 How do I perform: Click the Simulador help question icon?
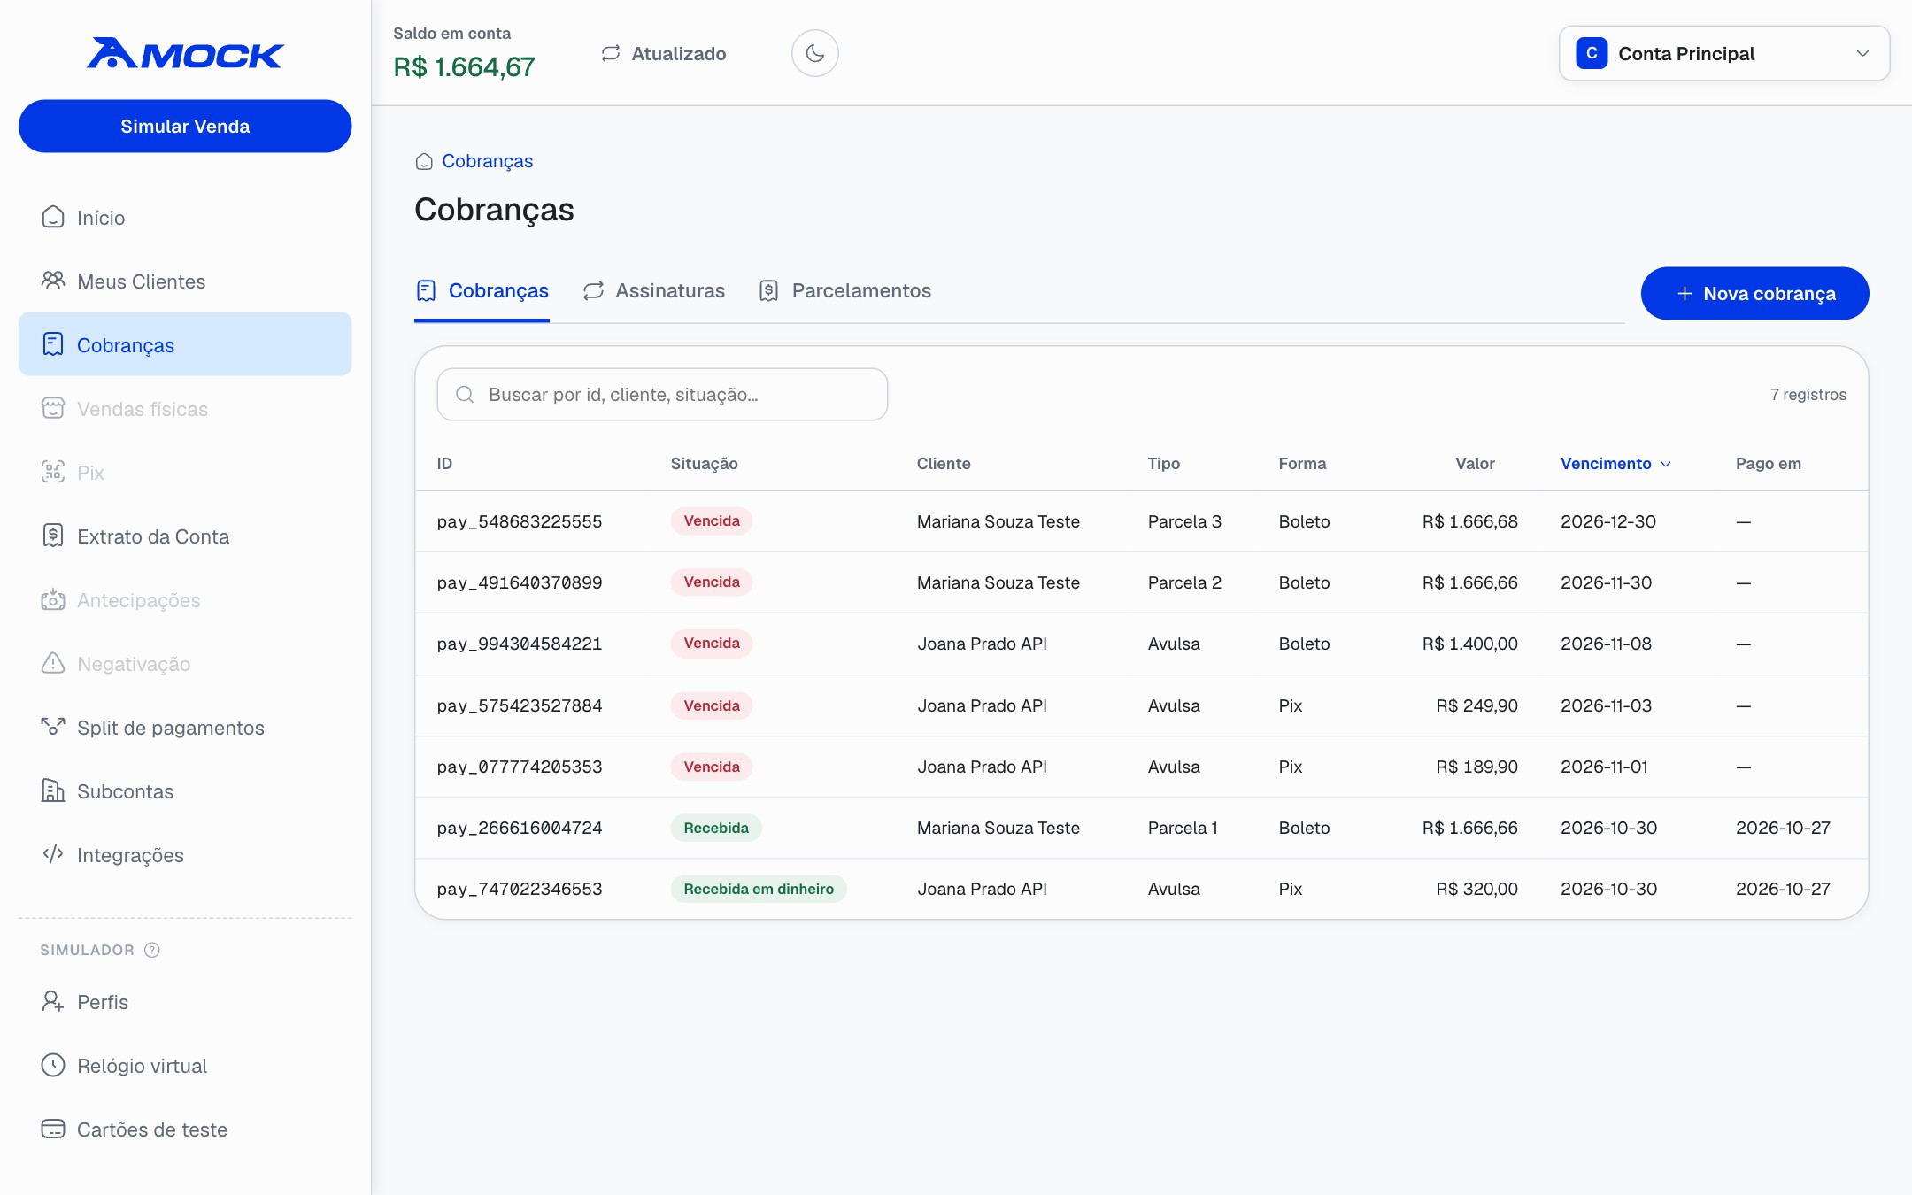152,950
